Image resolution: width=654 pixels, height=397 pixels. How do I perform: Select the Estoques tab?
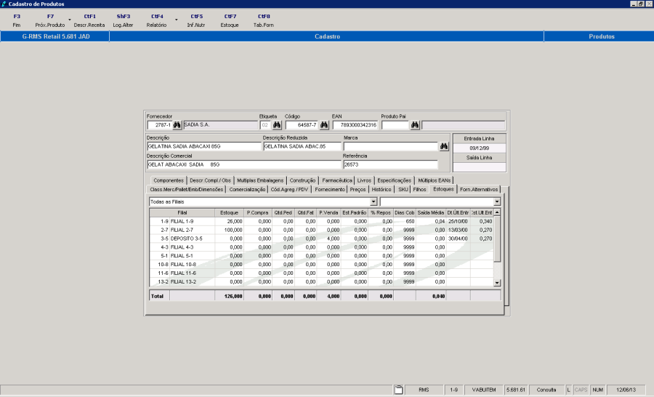443,189
